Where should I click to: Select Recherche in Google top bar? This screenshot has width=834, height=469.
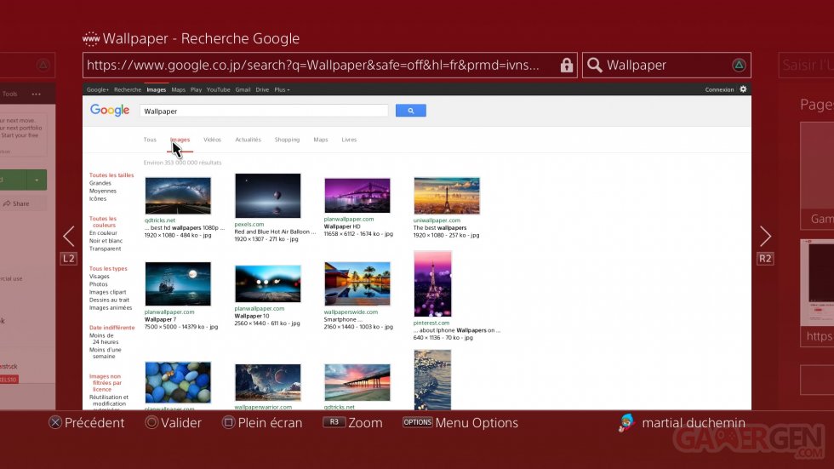click(128, 90)
